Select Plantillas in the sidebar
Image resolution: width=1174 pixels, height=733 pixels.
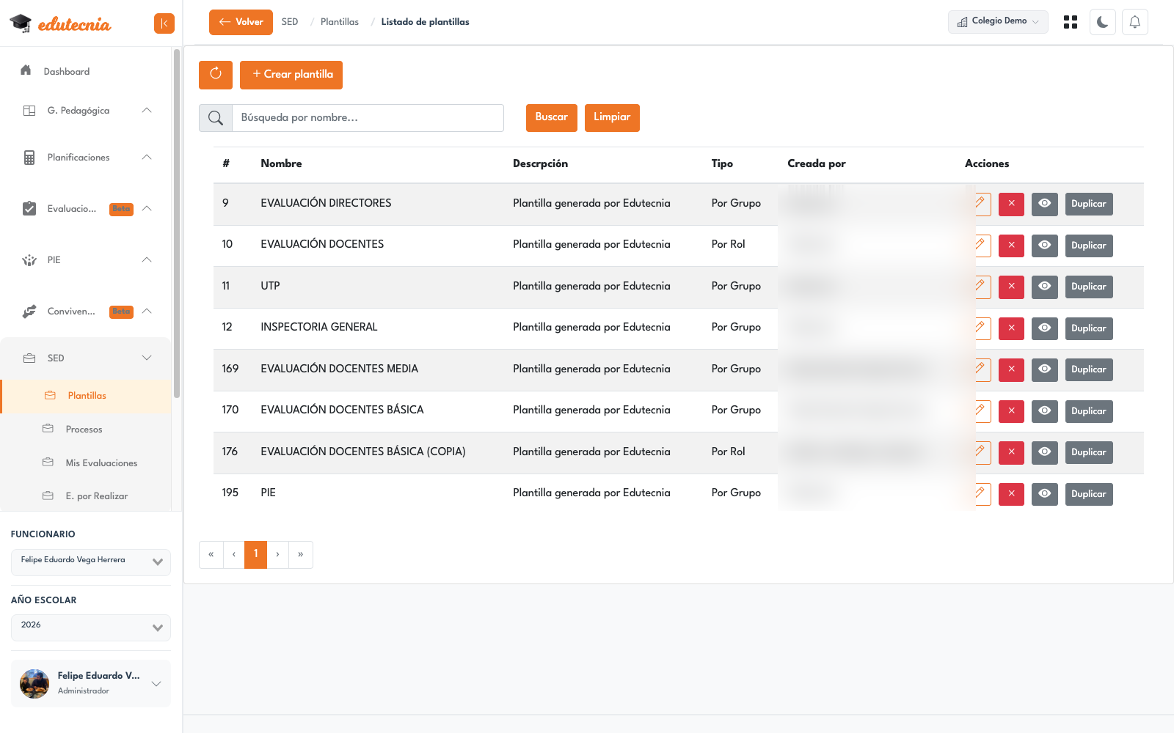coord(87,396)
